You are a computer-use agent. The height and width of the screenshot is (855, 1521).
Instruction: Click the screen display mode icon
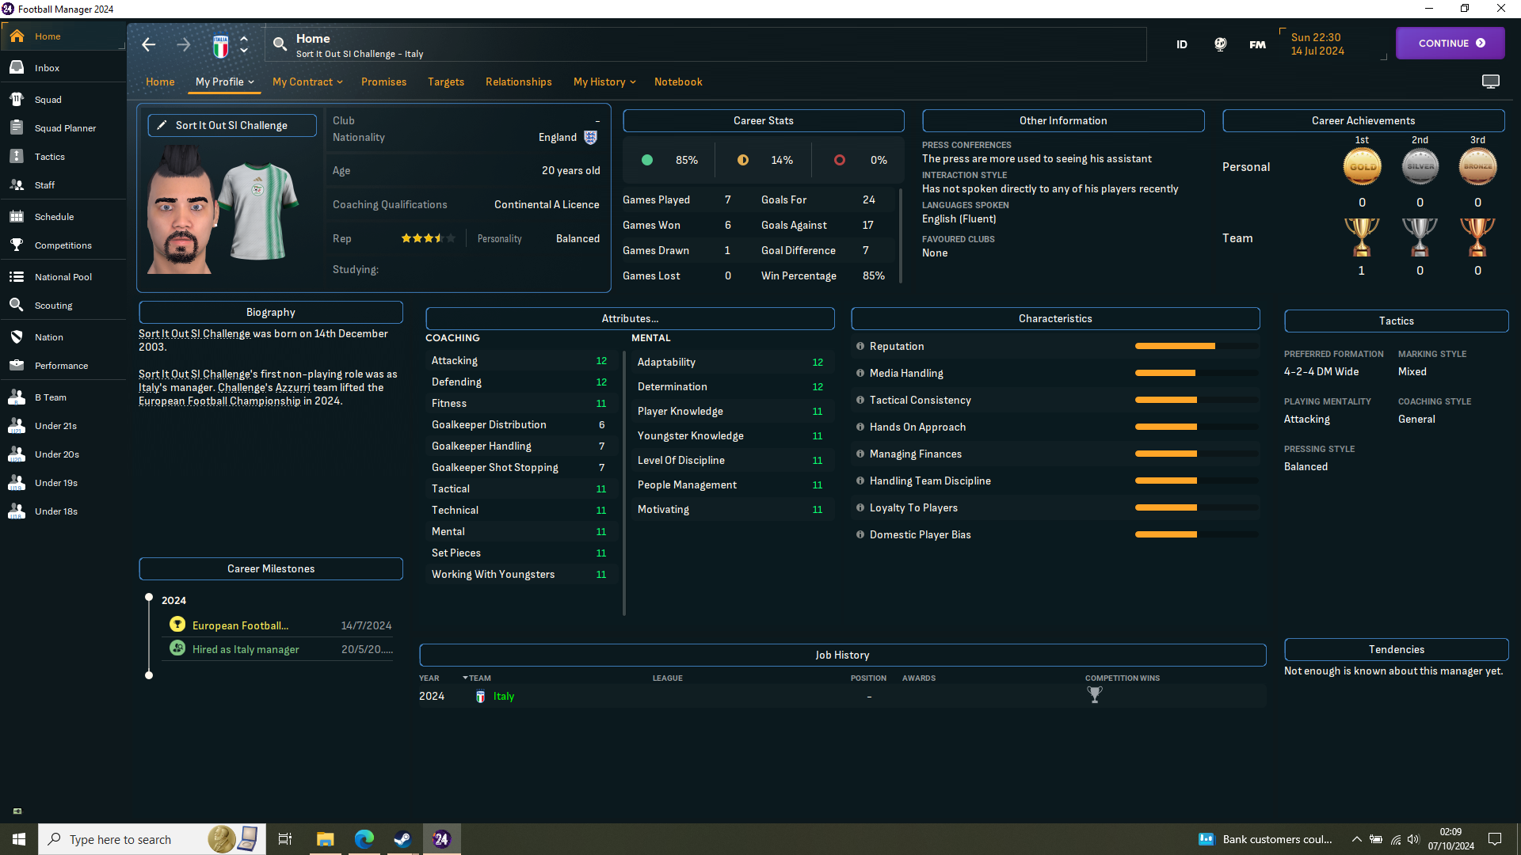click(x=1491, y=82)
